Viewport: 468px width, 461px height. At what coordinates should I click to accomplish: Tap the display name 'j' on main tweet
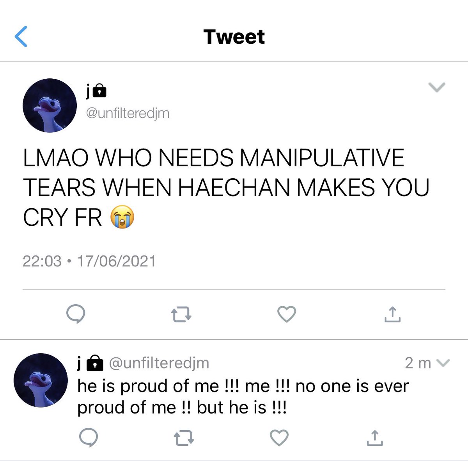[89, 91]
